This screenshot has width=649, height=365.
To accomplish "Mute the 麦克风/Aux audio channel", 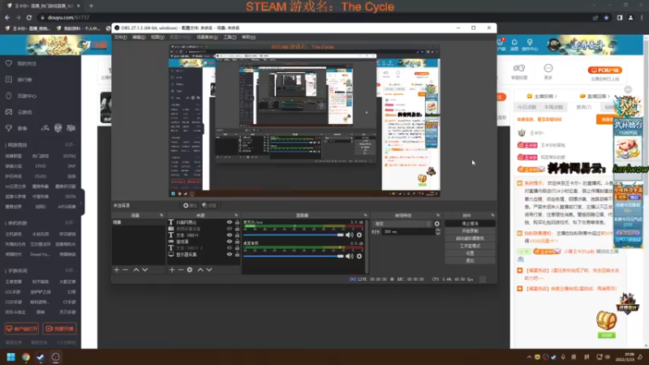I will point(350,235).
